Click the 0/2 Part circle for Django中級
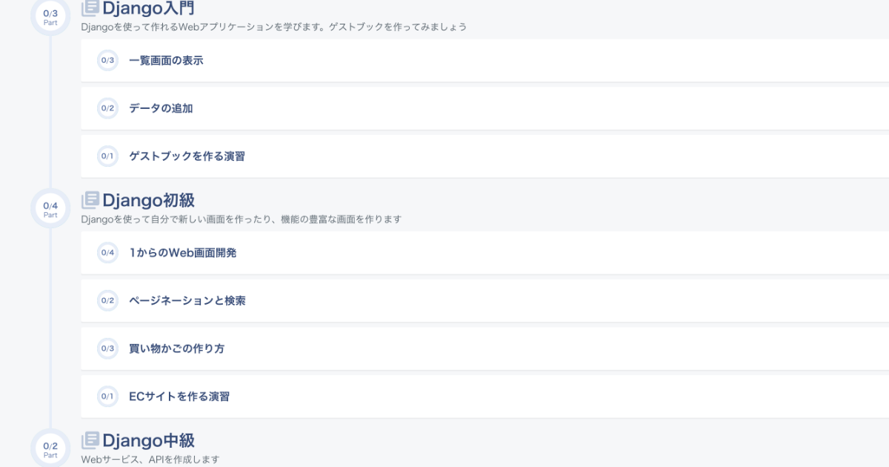Viewport: 889px width, 467px height. point(50,448)
